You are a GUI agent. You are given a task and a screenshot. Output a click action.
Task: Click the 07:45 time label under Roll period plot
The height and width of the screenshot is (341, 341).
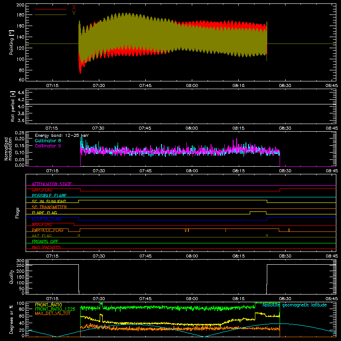[145, 128]
